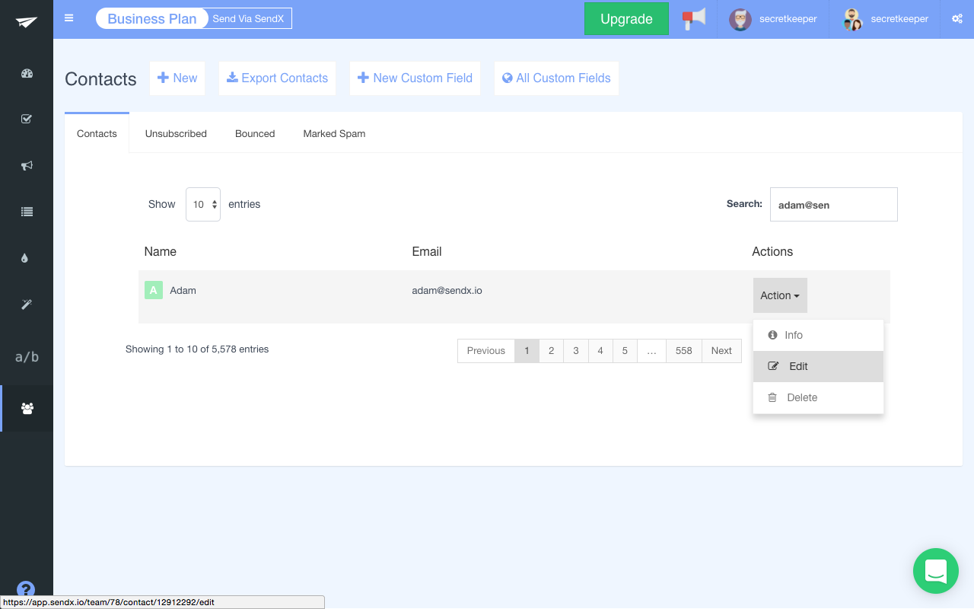Focus the Search input field
The width and height of the screenshot is (974, 609).
tap(834, 205)
